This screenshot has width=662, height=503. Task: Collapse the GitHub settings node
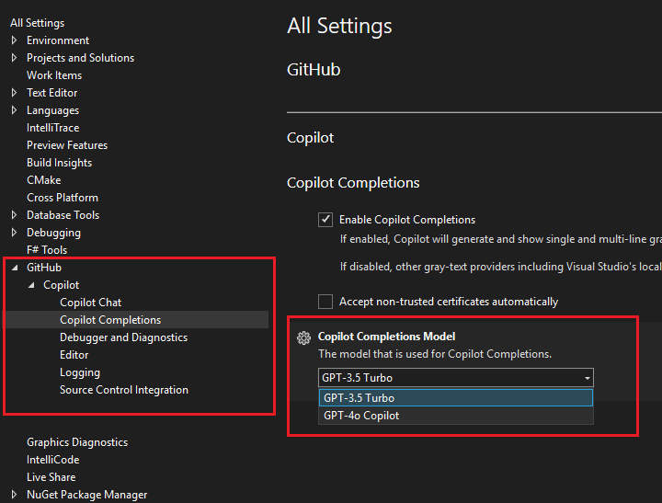point(14,268)
